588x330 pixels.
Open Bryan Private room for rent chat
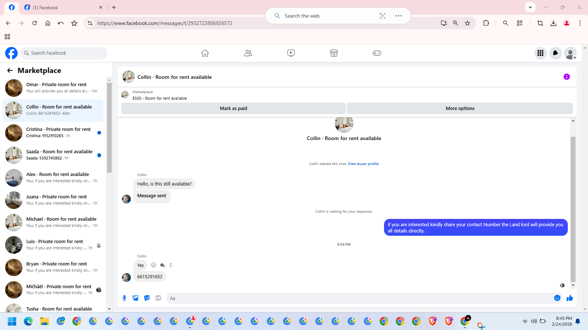[x=53, y=267]
